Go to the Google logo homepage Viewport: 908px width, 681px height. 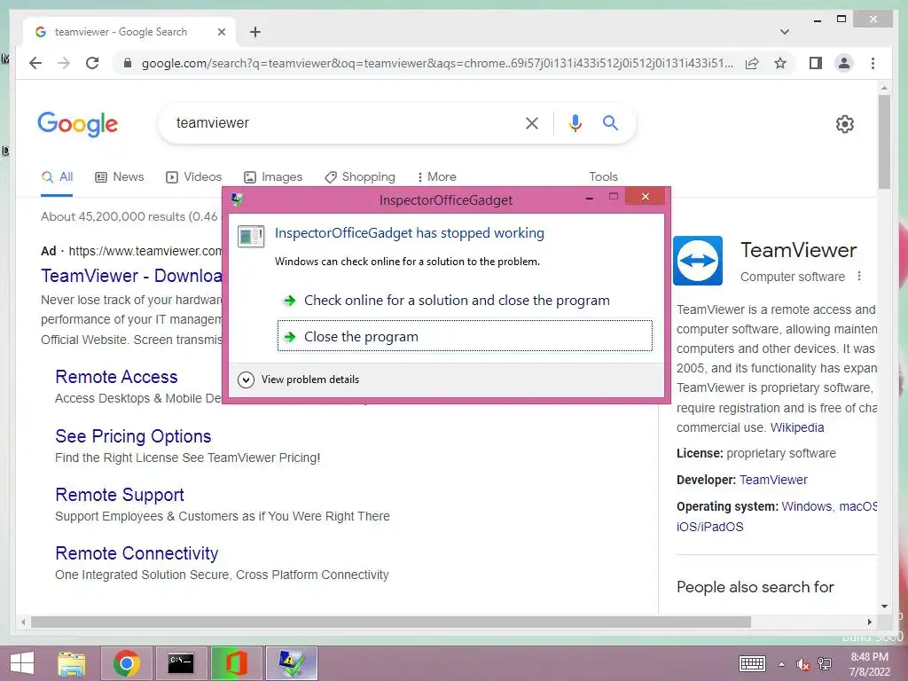click(78, 124)
